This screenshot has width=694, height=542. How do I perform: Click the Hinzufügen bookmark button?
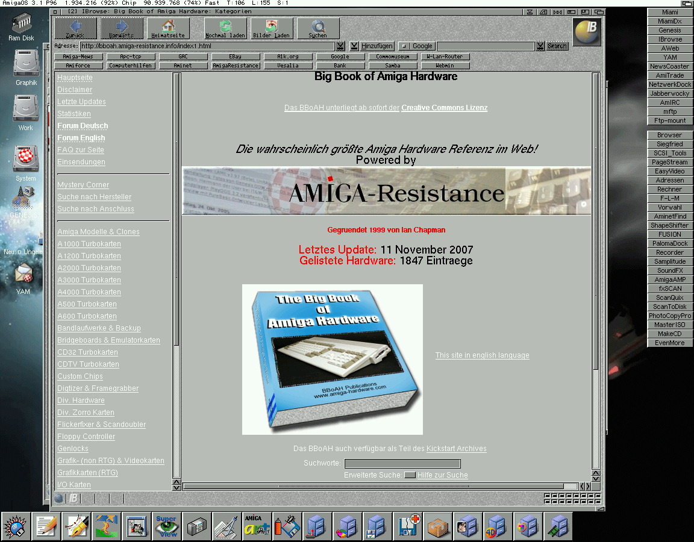(x=372, y=46)
